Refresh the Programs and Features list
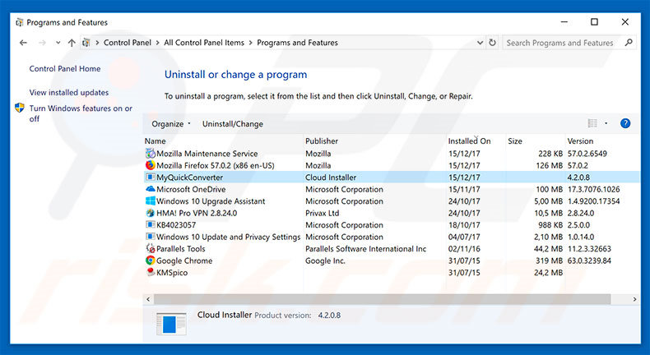This screenshot has height=355, width=650. [x=492, y=43]
